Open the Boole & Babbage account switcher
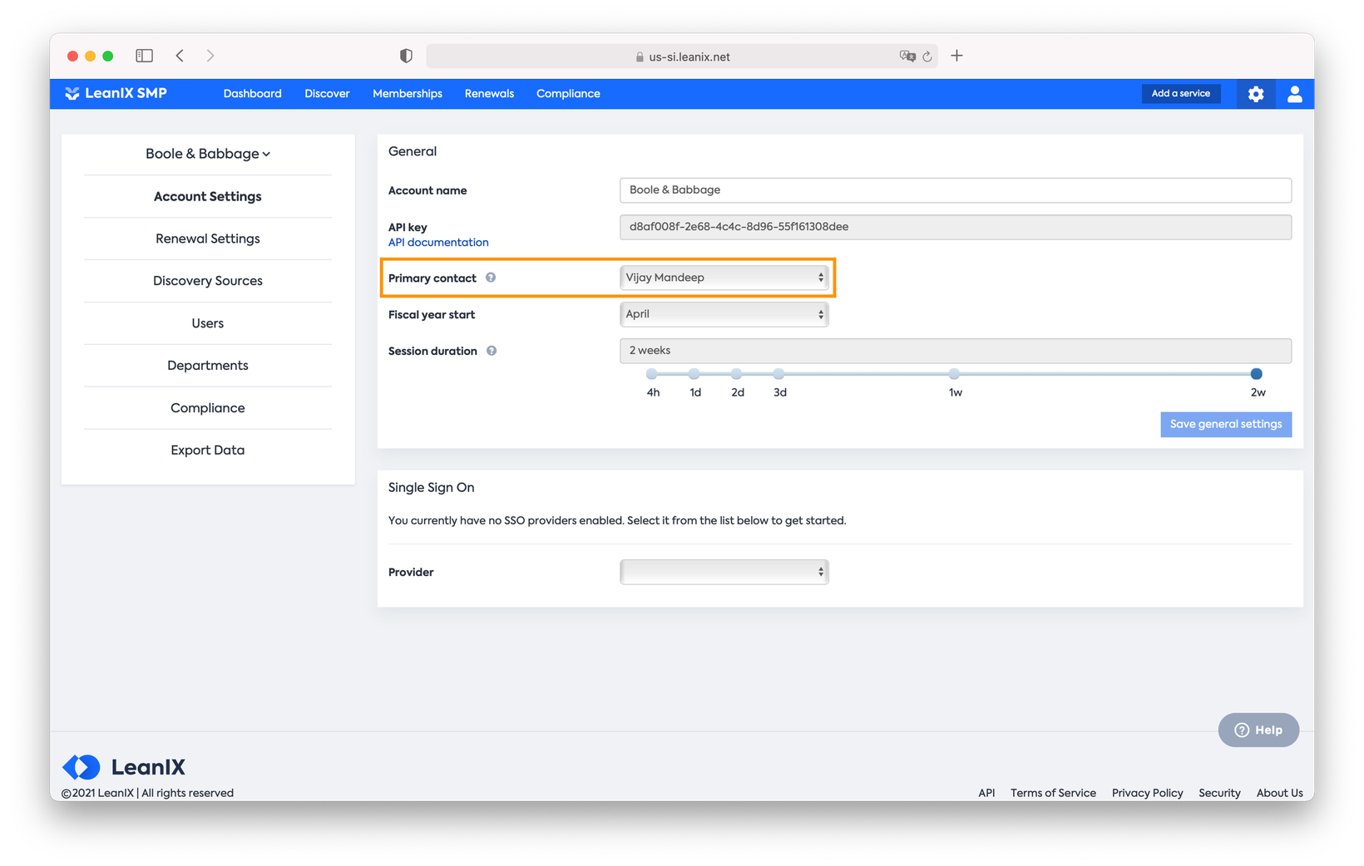This screenshot has width=1364, height=866. click(208, 154)
